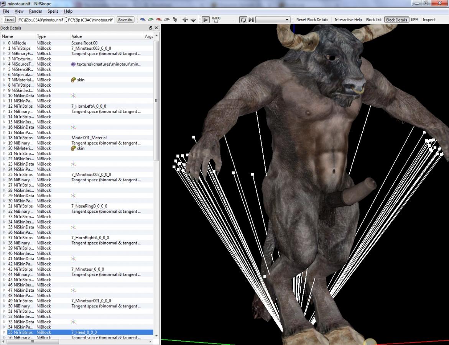This screenshot has width=449, height=345.
Task: Click the Name column header
Action: click(18, 36)
